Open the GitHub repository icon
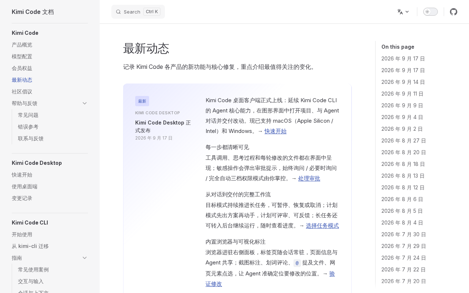469x293 pixels. 454,12
